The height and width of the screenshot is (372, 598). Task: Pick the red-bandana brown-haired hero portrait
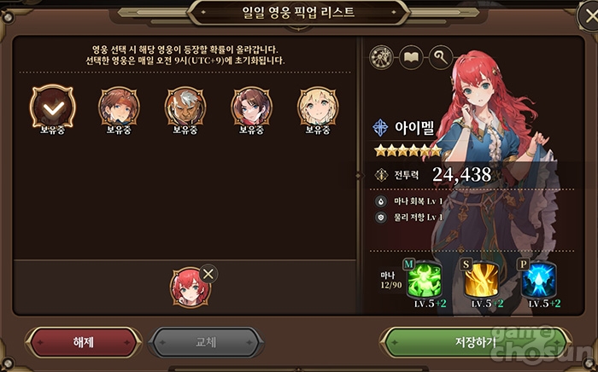(x=119, y=107)
